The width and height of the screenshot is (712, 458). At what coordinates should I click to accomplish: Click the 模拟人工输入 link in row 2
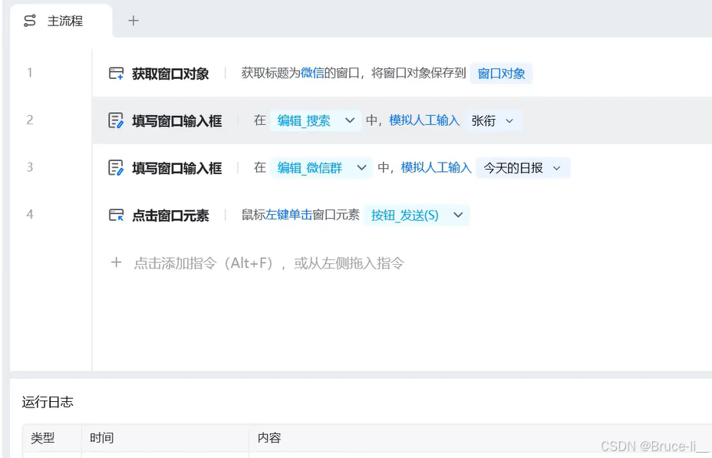tap(424, 120)
